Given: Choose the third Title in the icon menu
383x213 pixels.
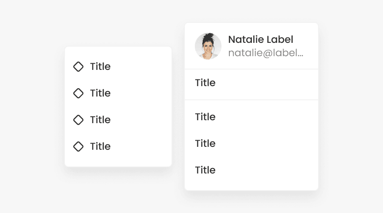Looking at the screenshot, I should point(100,120).
